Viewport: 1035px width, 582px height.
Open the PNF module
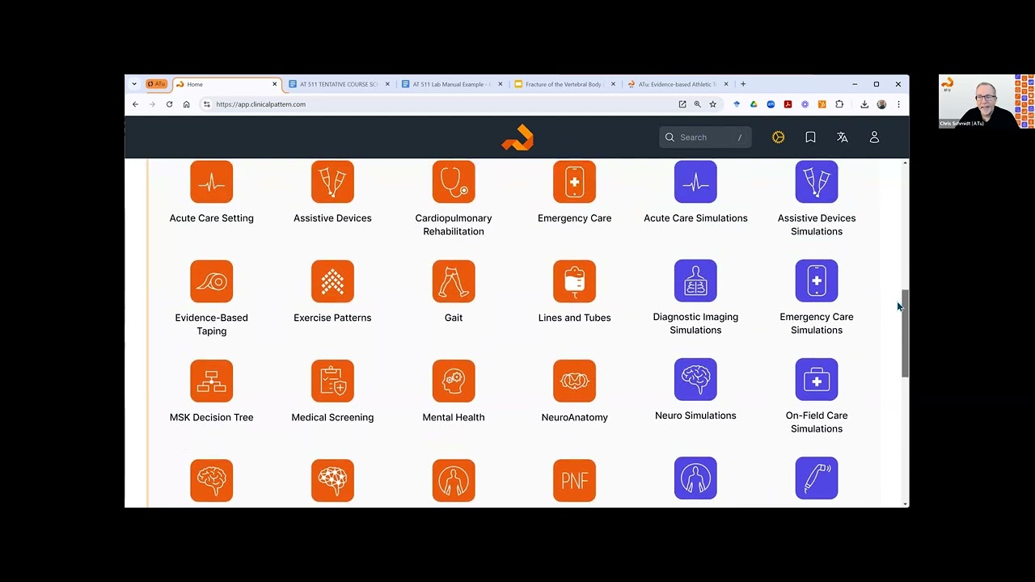pyautogui.click(x=574, y=480)
